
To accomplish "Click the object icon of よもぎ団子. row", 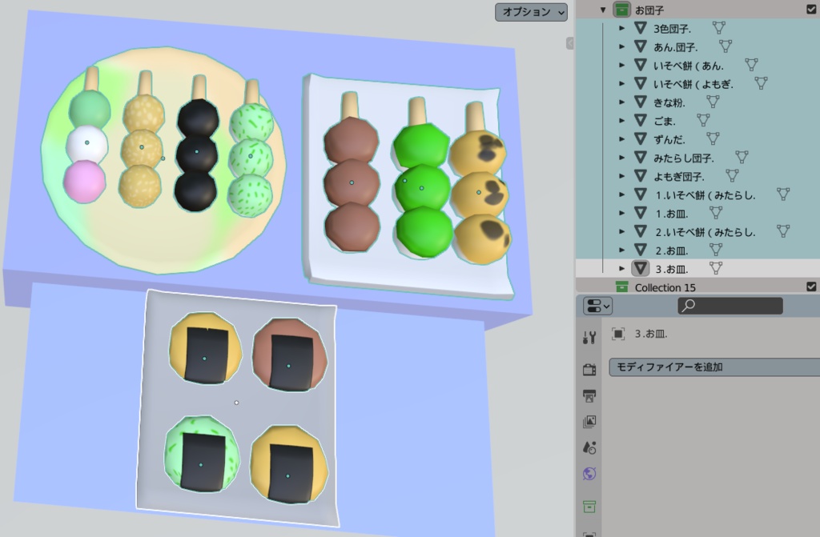I will [x=640, y=176].
